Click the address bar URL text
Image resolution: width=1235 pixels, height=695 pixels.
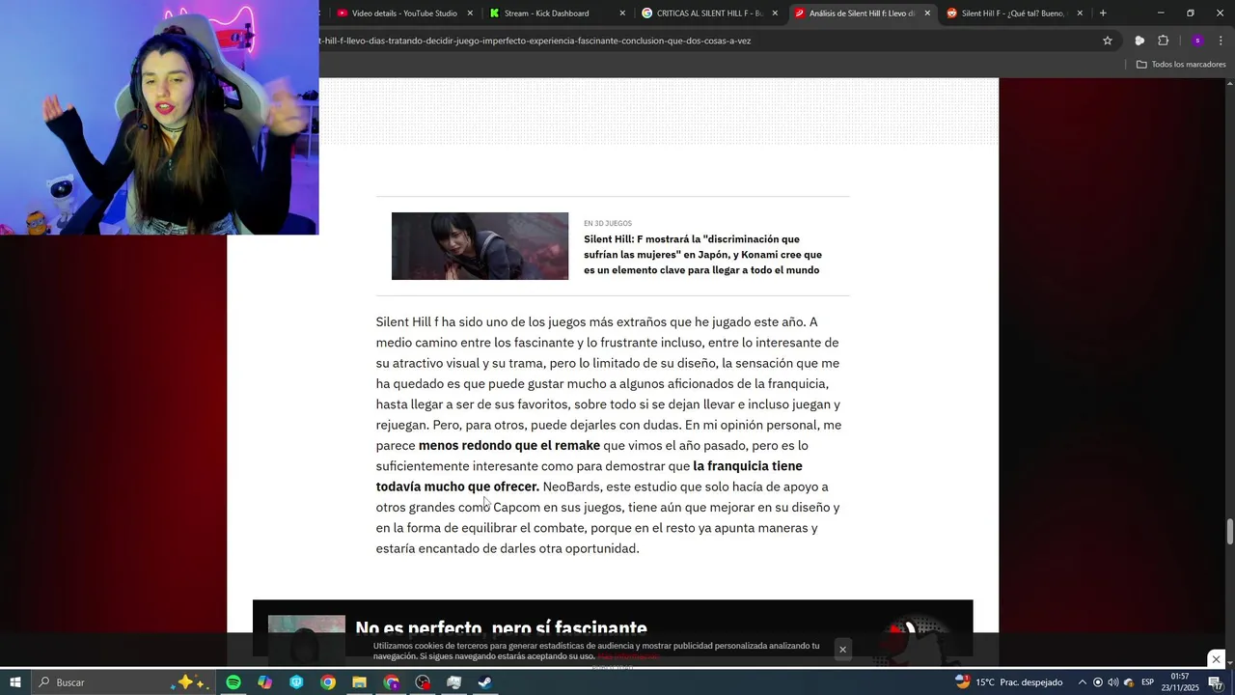[535, 41]
